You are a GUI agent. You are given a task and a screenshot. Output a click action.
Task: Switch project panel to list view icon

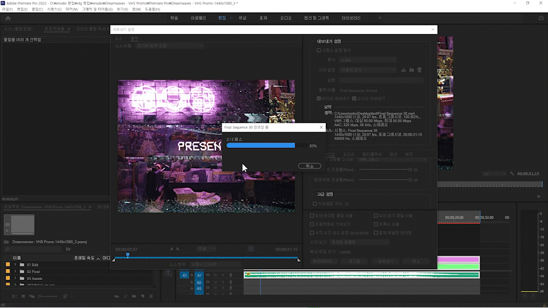pos(15,296)
